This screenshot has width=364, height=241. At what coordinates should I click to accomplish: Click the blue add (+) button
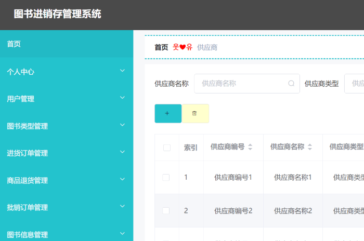167,113
